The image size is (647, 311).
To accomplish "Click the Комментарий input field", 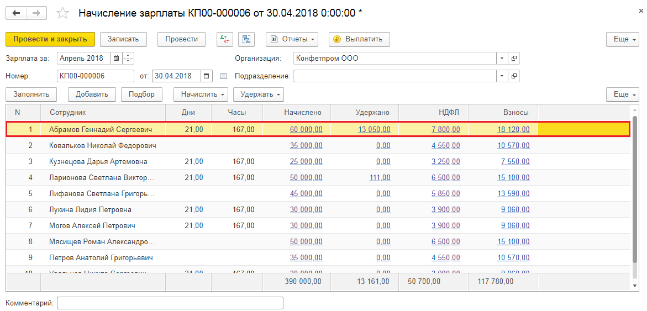I will point(170,303).
